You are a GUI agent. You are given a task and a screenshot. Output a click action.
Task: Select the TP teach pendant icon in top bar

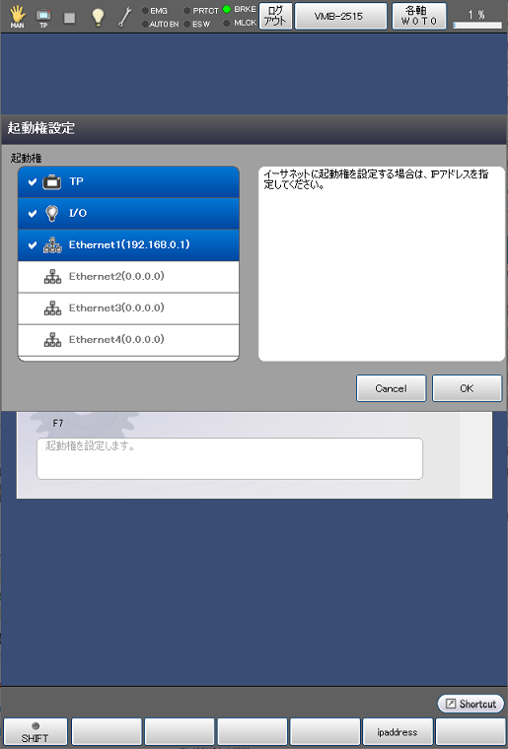(x=43, y=17)
